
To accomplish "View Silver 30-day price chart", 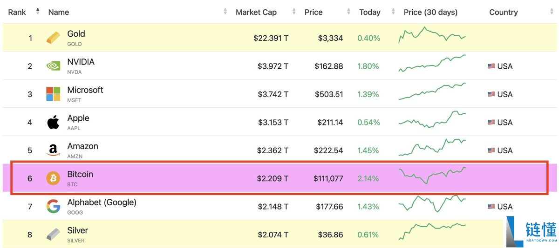I will point(432,231).
